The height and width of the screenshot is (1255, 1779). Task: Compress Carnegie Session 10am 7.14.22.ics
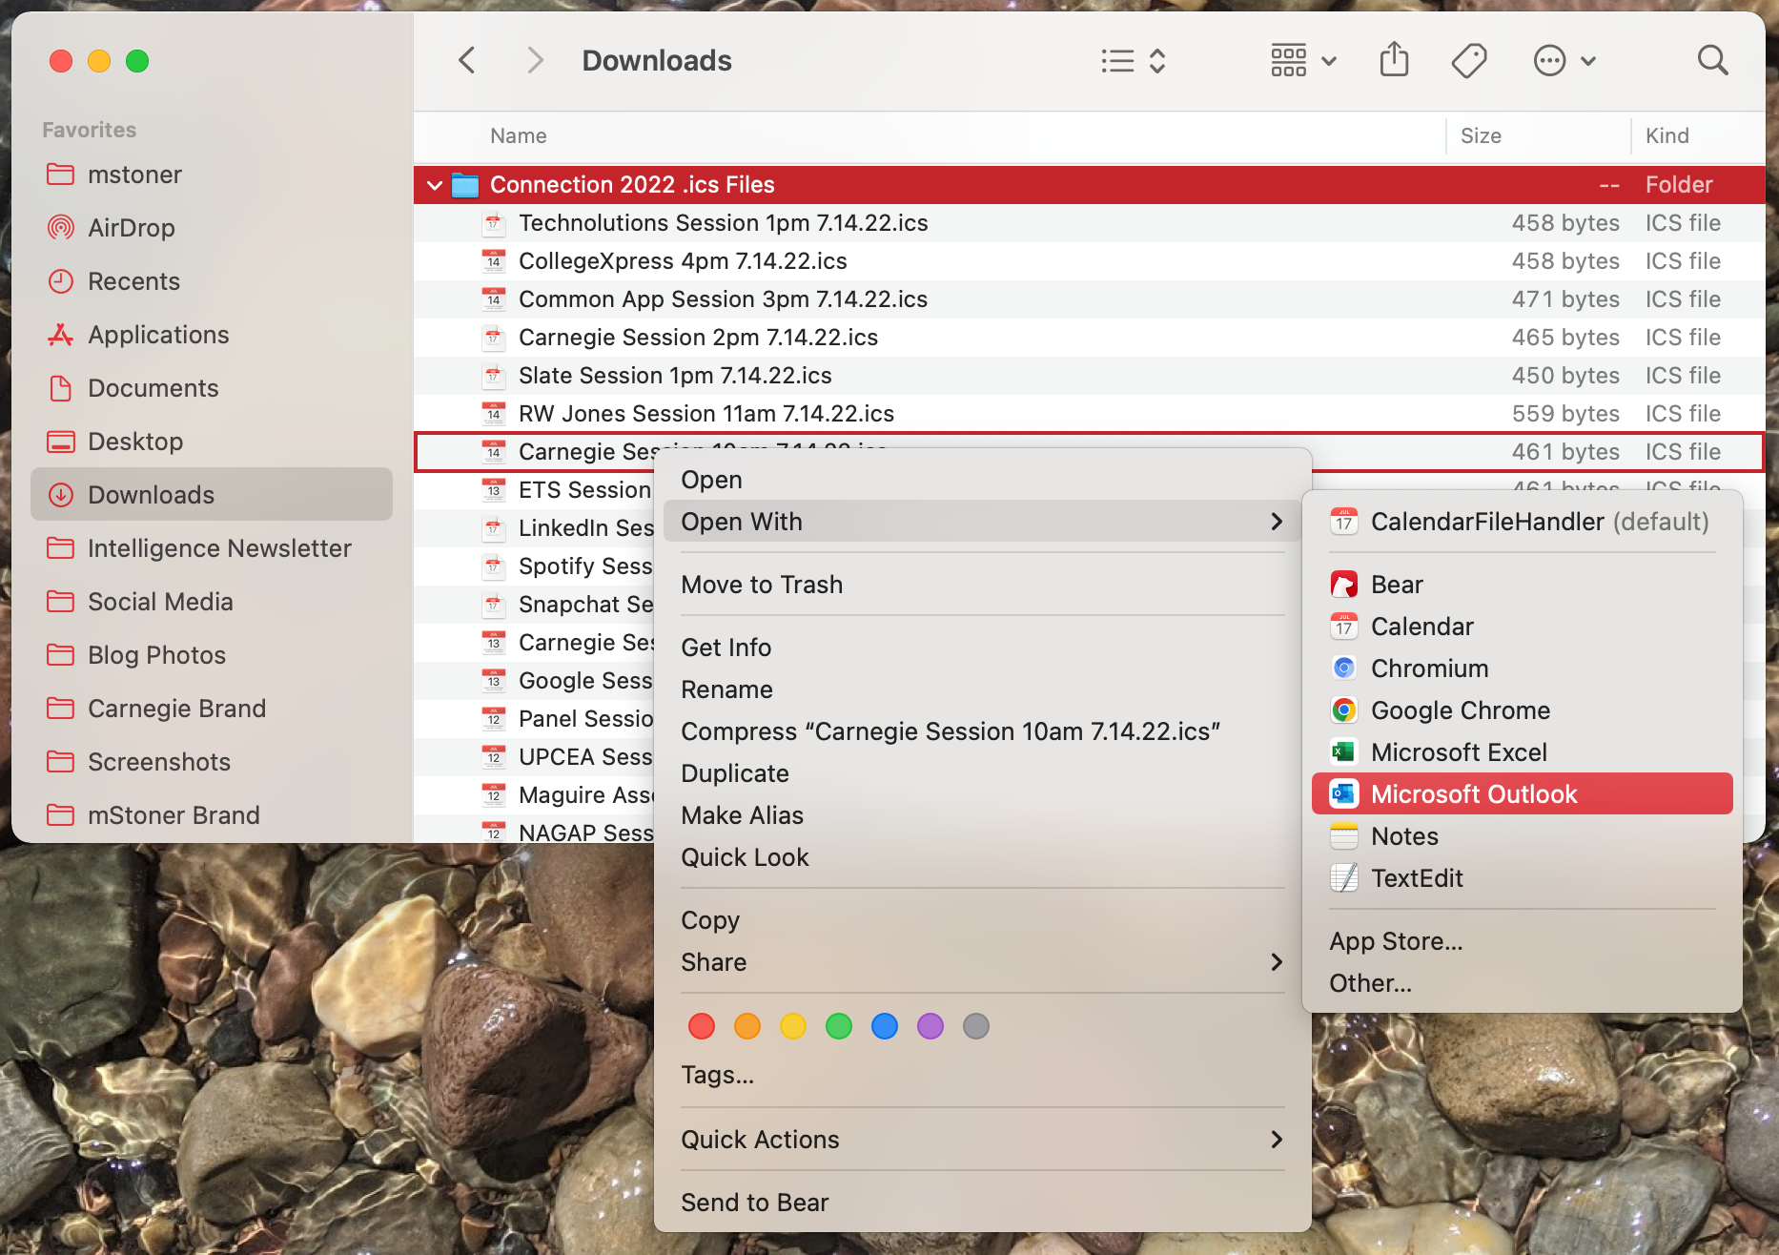(982, 731)
